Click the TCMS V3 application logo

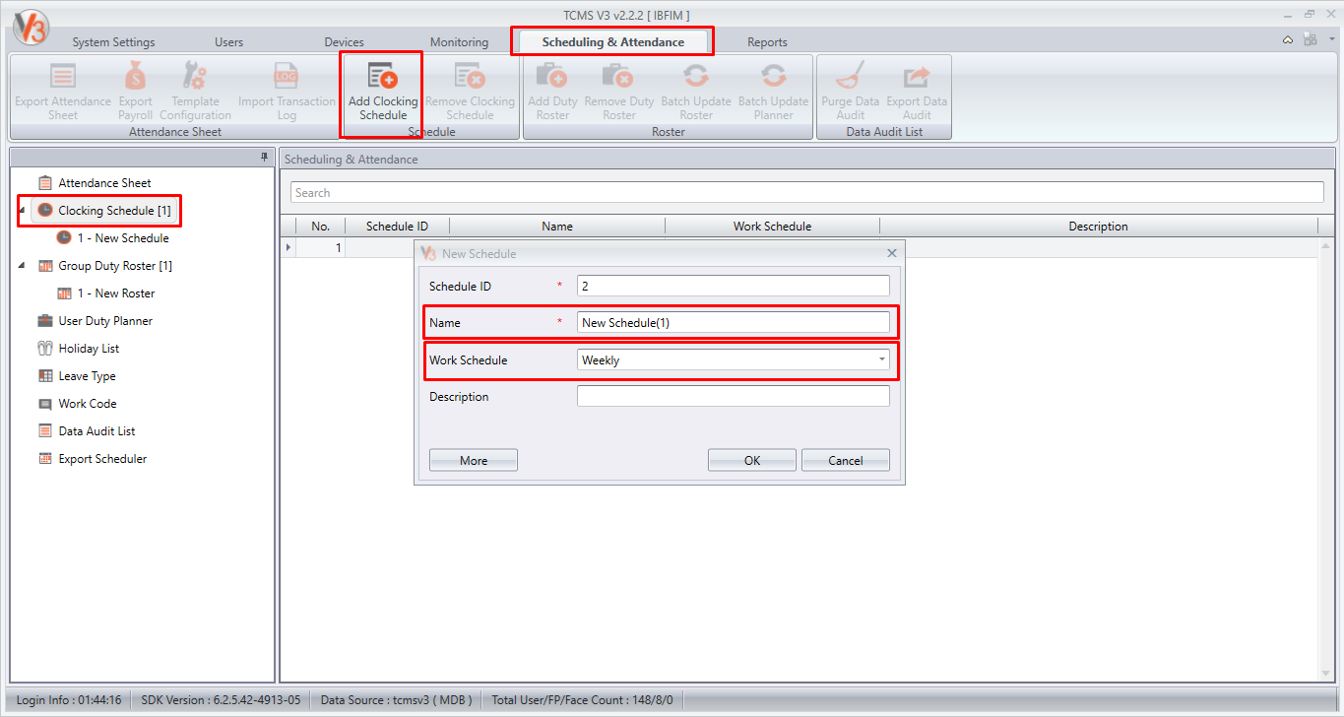(32, 27)
